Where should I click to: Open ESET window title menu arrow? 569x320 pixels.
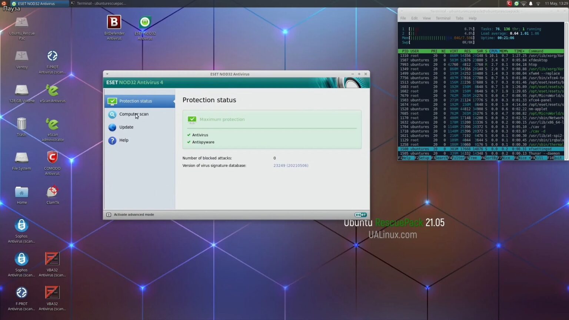click(107, 74)
